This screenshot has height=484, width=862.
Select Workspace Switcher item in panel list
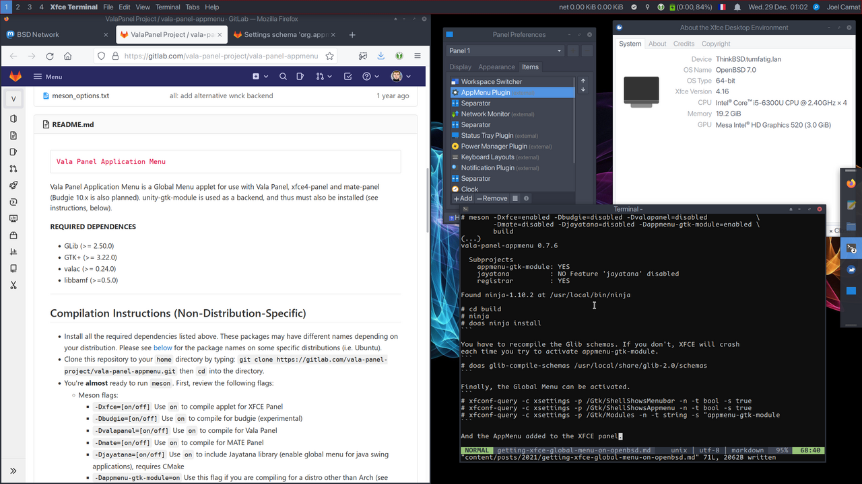pyautogui.click(x=512, y=81)
